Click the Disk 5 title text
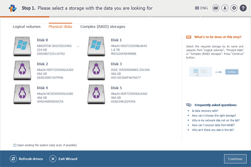251x167 pixels. tap(116, 88)
